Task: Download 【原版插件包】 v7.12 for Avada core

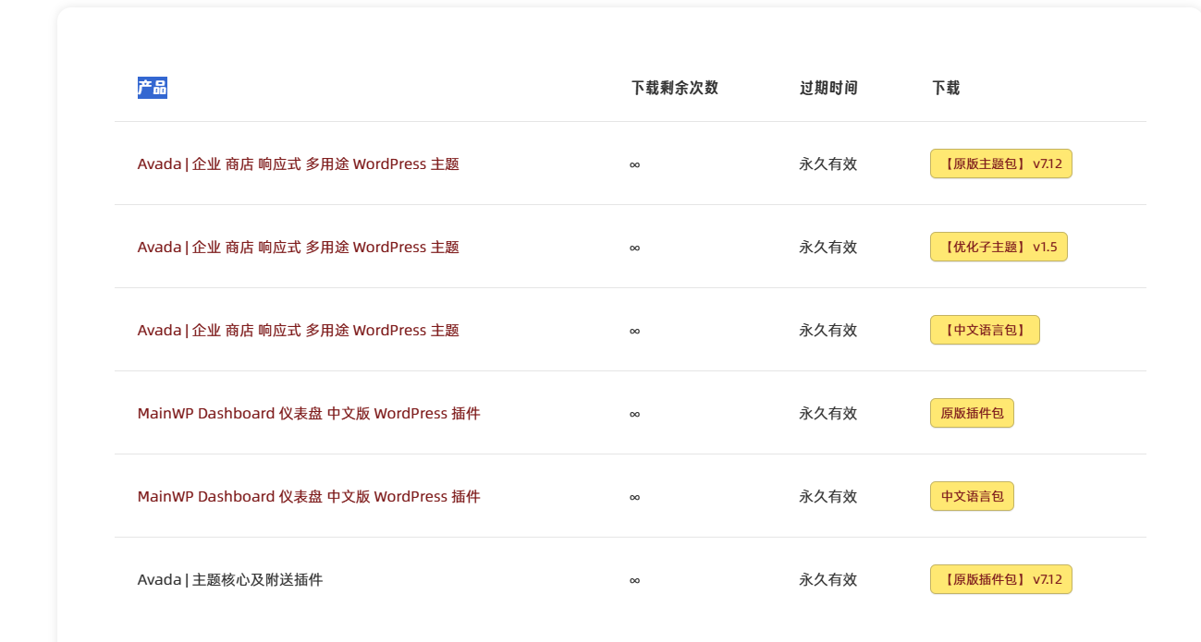Action: tap(1001, 579)
